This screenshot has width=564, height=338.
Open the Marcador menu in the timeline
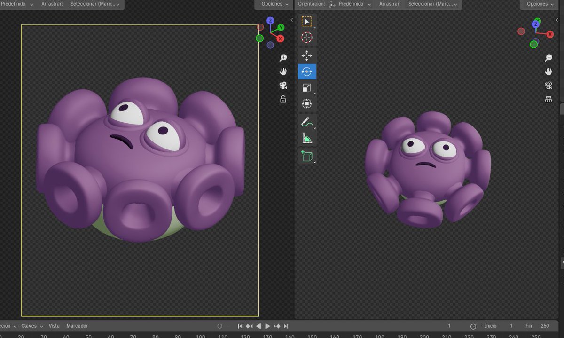tap(77, 326)
